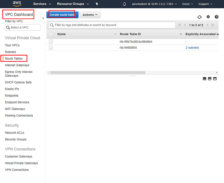This screenshot has width=224, height=183.
Task: Go to first page of results
Action: click(180, 25)
